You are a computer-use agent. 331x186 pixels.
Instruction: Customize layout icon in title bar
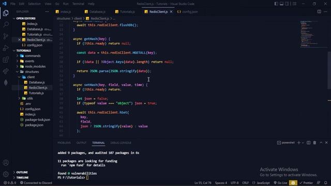click(x=294, y=4)
